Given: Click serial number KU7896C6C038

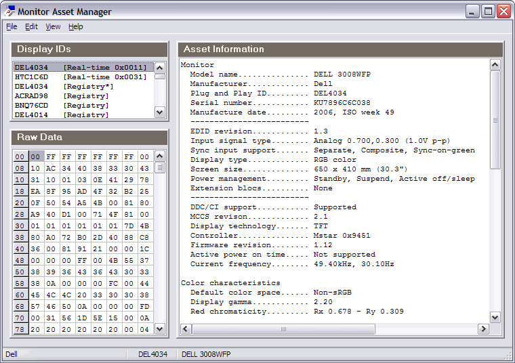Looking at the screenshot, I should click(342, 103).
